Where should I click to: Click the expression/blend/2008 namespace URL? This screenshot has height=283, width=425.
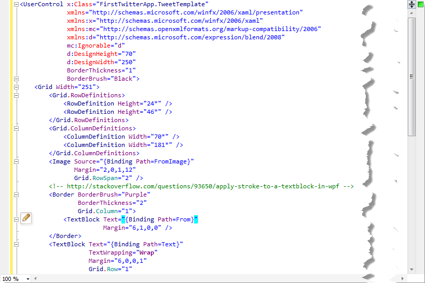[x=190, y=37]
